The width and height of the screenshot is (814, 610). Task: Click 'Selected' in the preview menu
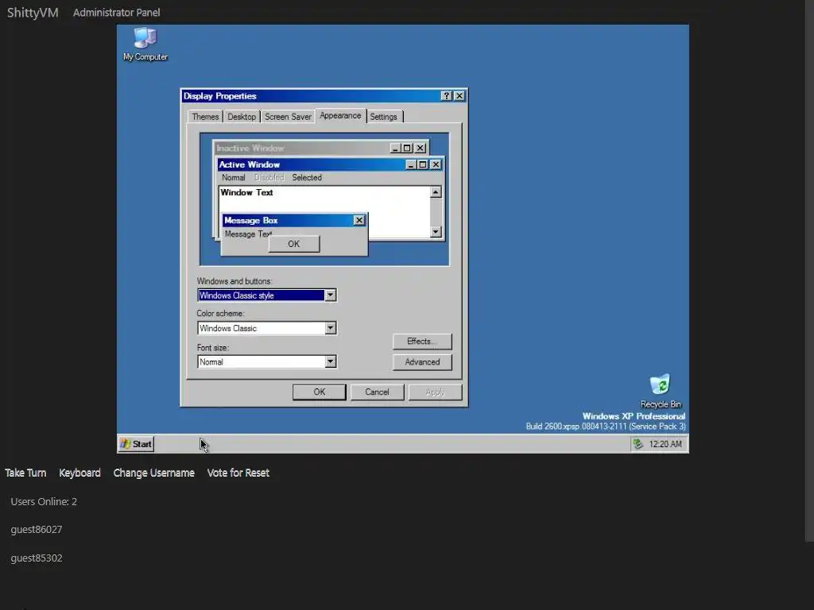coord(307,177)
